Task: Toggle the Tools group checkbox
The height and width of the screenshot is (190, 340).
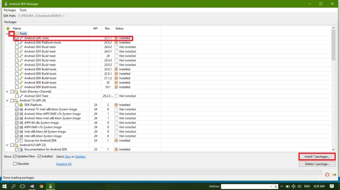Action: click(12, 34)
